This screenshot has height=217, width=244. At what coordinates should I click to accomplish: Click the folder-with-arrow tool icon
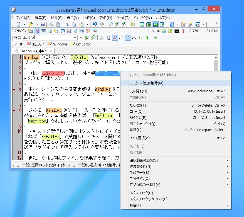click(x=170, y=31)
